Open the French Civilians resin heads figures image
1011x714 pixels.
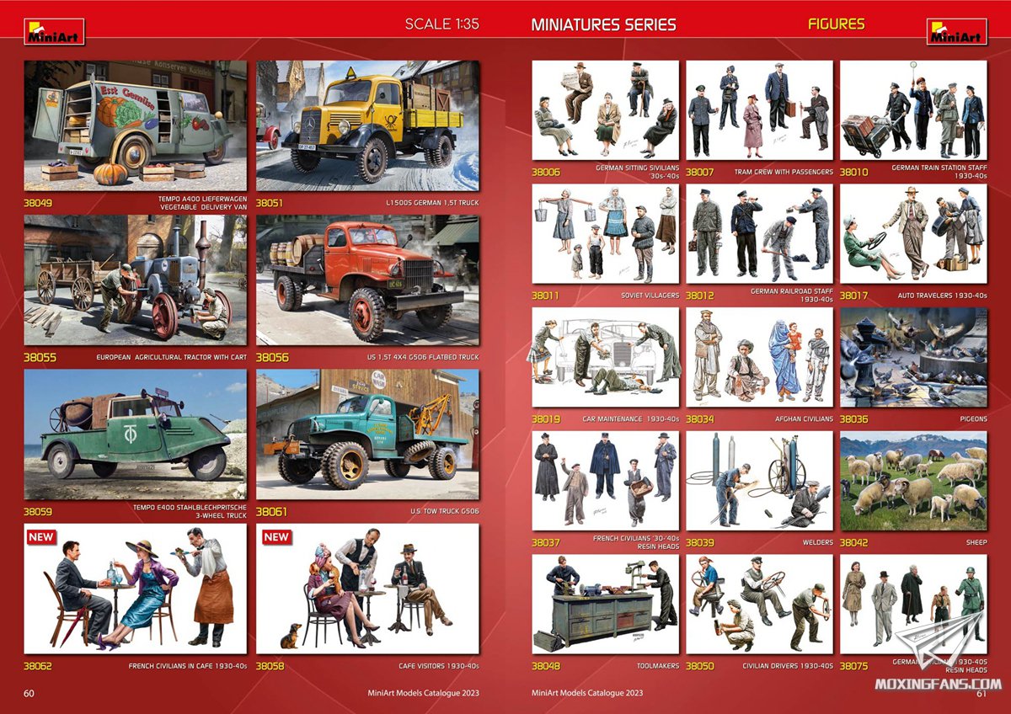coord(605,481)
